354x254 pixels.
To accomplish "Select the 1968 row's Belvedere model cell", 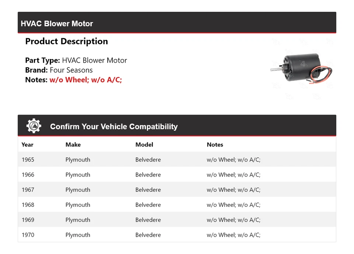I will click(x=148, y=205).
